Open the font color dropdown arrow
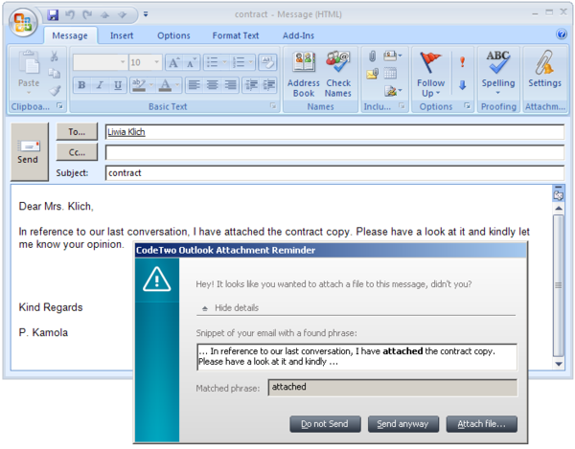 pyautogui.click(x=177, y=85)
